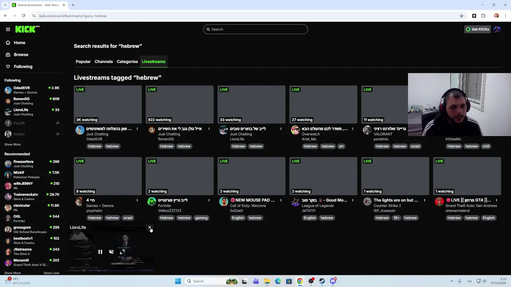Open OdedSVR in following sidebar
511x287 pixels.
pyautogui.click(x=32, y=90)
